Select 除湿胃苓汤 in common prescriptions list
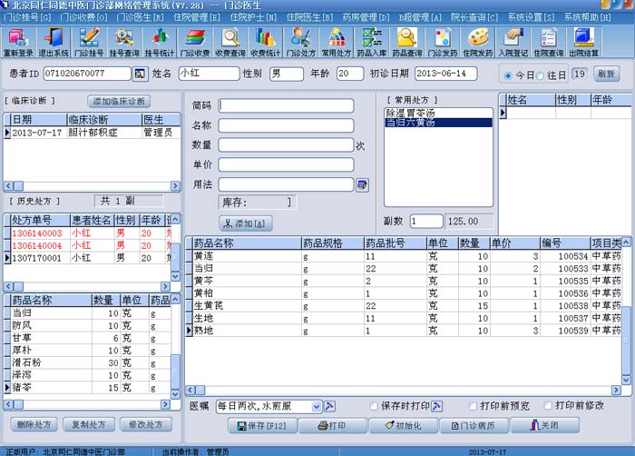Viewport: 635px width, 456px height. click(438, 114)
